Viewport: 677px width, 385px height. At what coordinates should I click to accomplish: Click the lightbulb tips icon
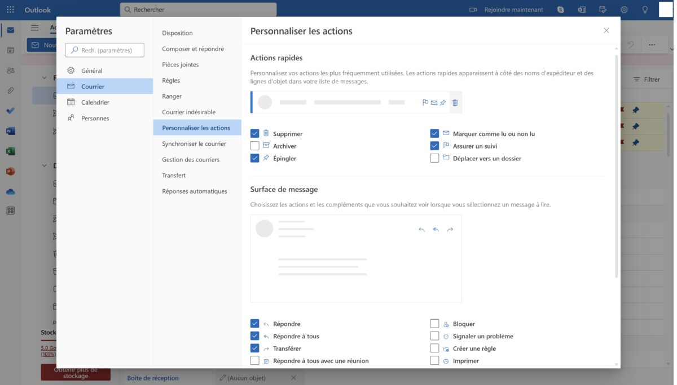[645, 10]
